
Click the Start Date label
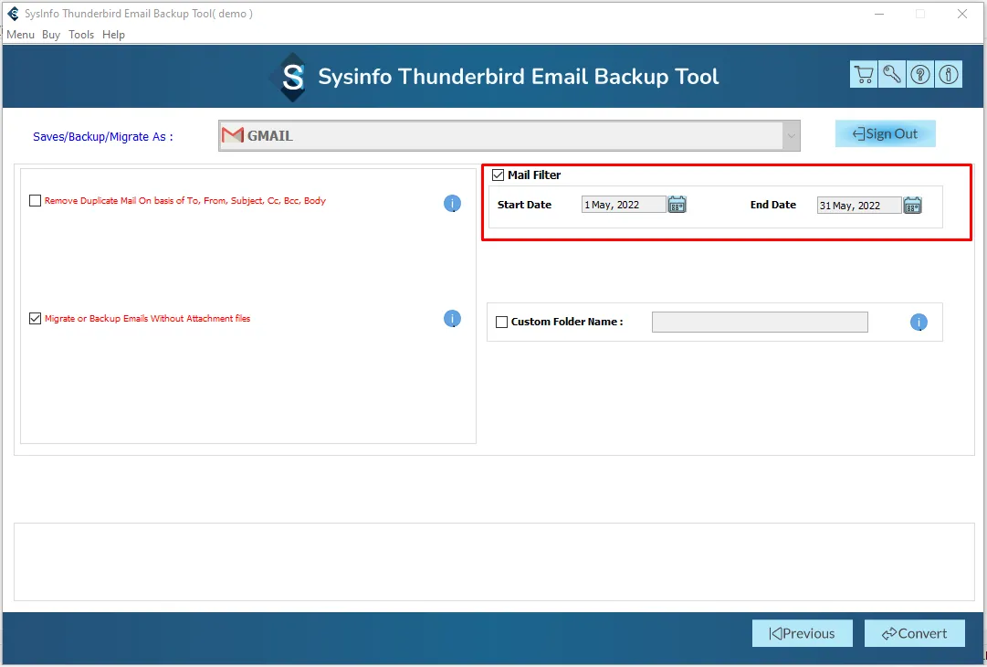(524, 204)
